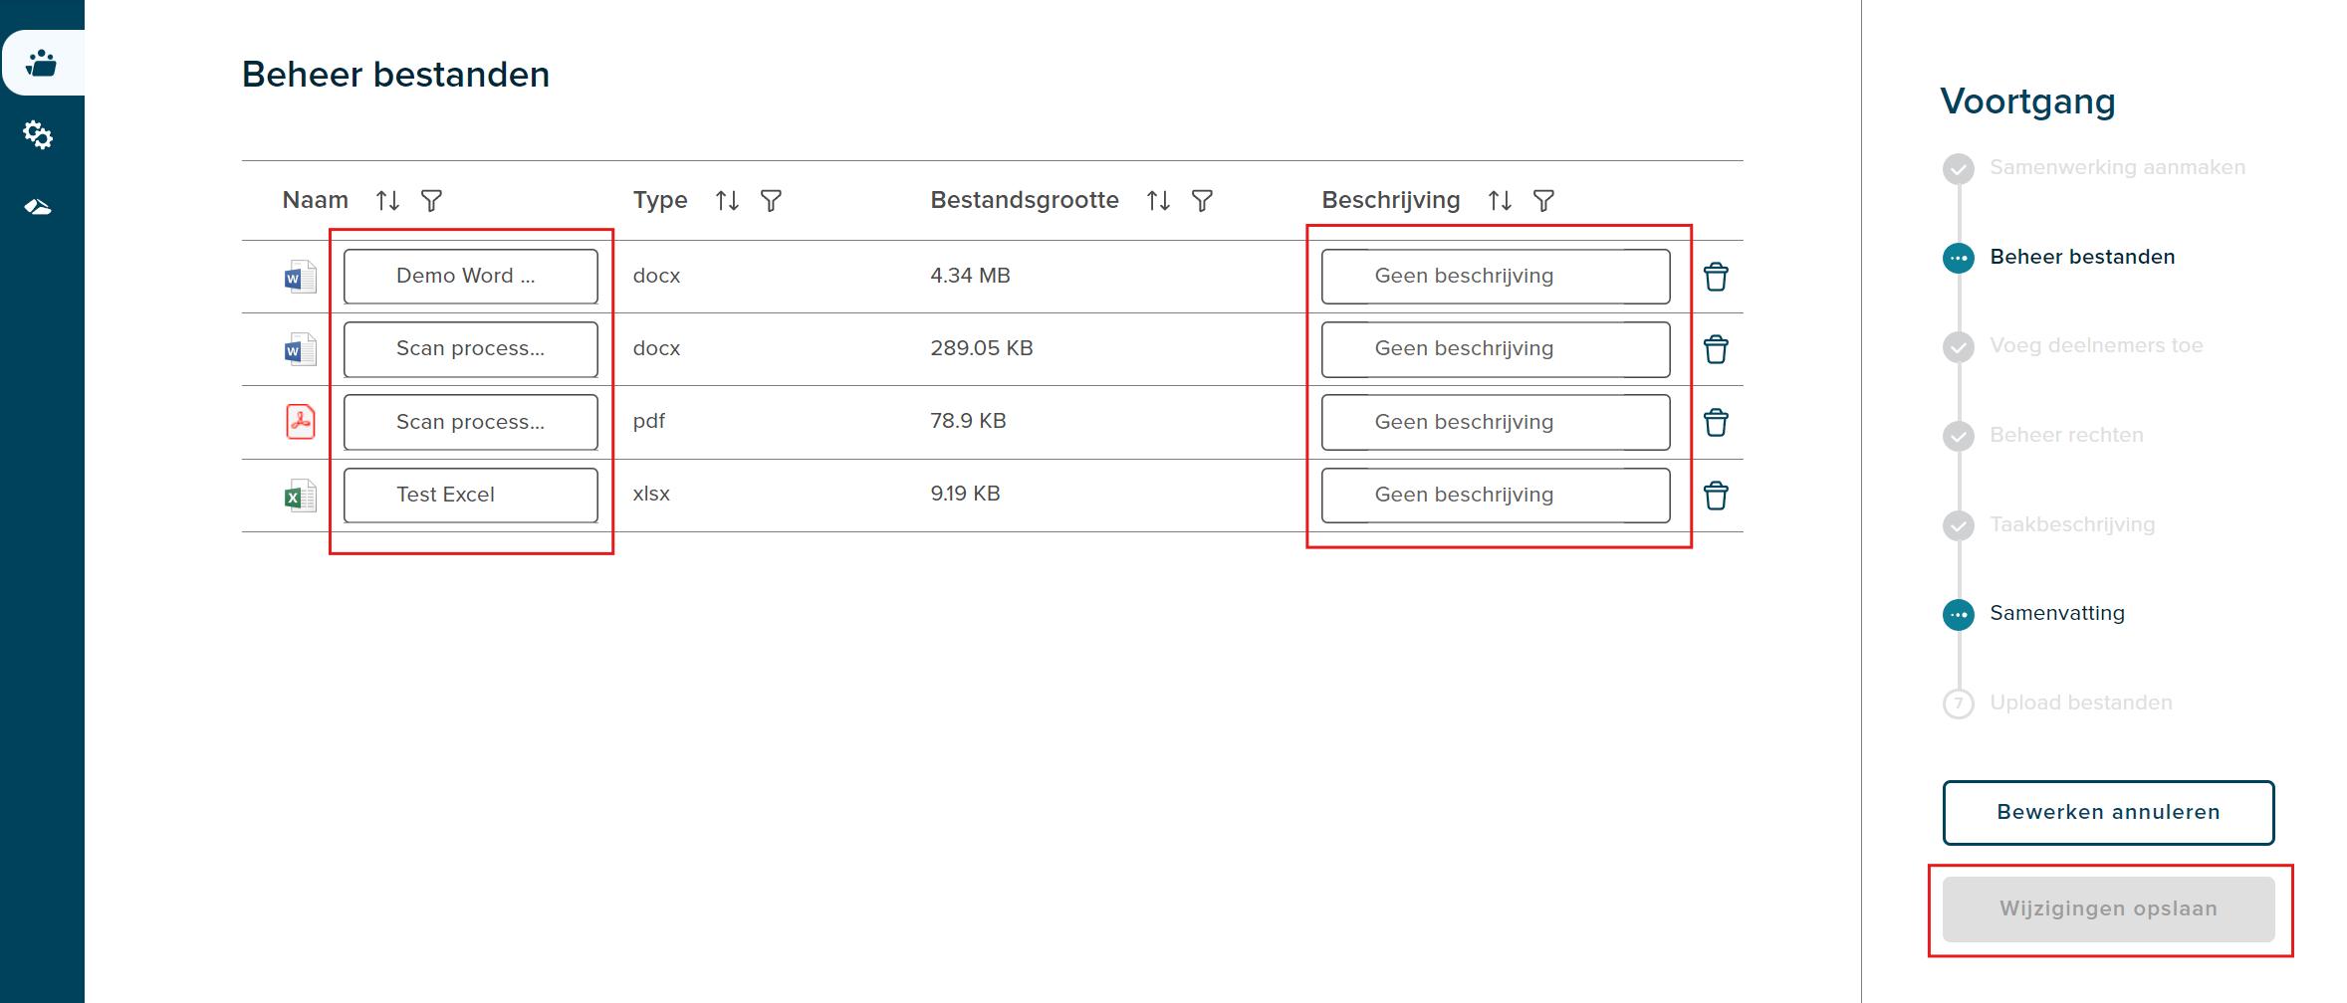This screenshot has height=1003, width=2347.
Task: Edit description of the 289.05 KB docx file
Action: pos(1496,349)
